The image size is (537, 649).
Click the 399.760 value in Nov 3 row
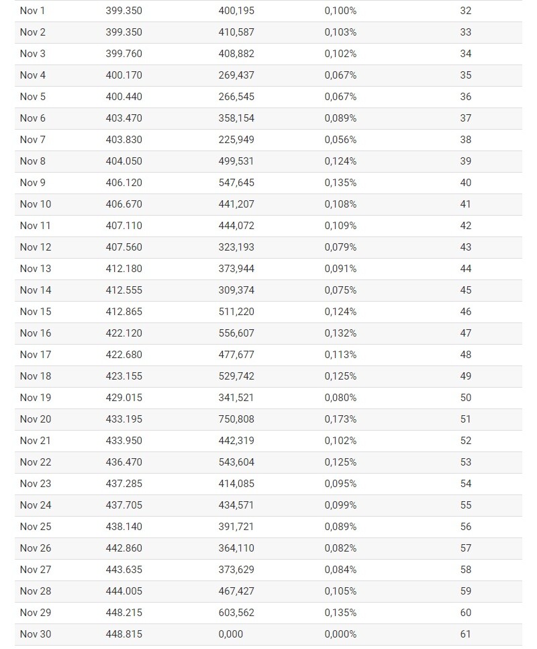coord(124,54)
